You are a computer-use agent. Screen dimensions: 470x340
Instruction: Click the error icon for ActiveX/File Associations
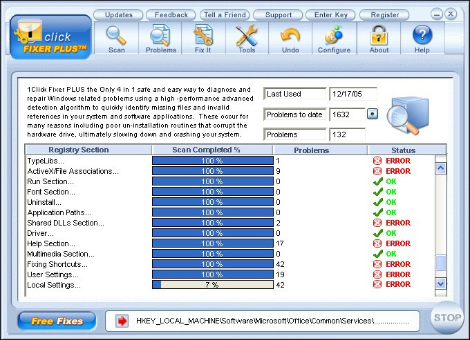[x=377, y=171]
